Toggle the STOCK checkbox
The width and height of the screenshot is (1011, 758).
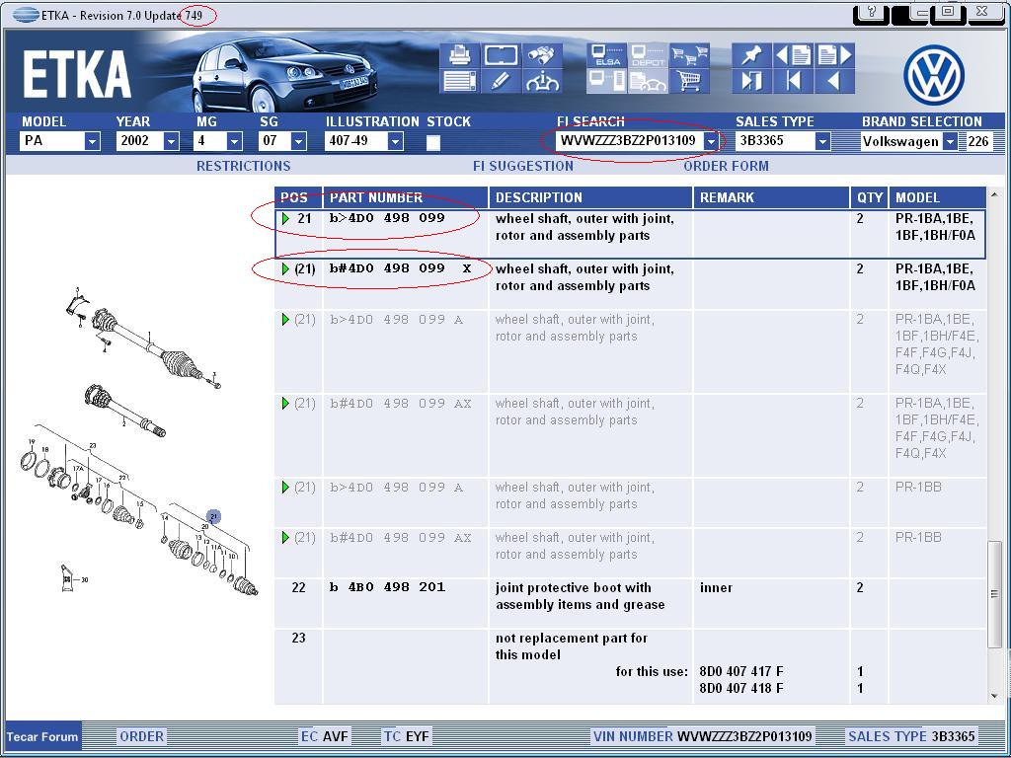click(x=433, y=142)
